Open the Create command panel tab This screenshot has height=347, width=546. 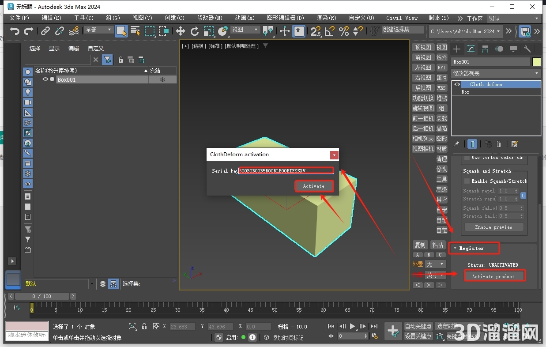tap(457, 49)
